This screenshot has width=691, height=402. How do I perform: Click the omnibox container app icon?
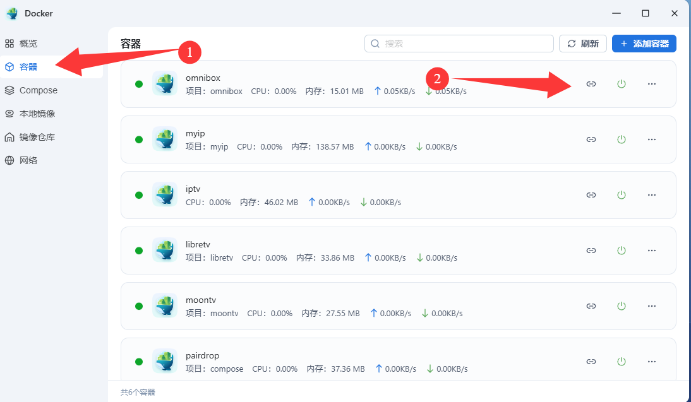tap(165, 83)
